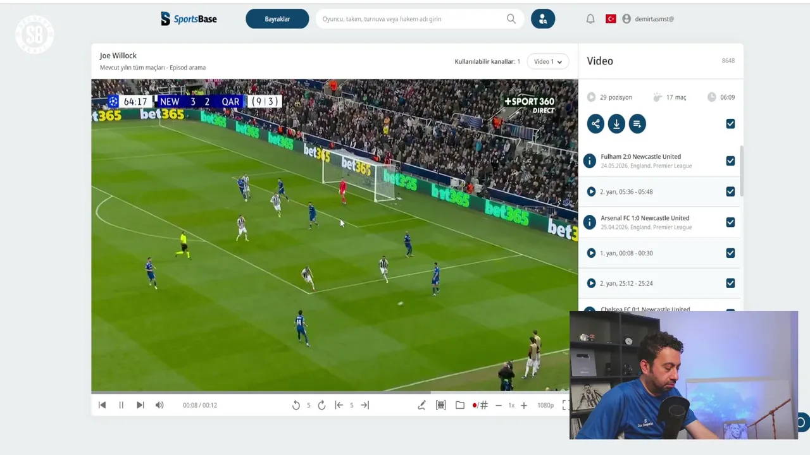Image resolution: width=810 pixels, height=455 pixels.
Task: Select the Fulham 2:0 Newcastle United title
Action: coord(640,157)
